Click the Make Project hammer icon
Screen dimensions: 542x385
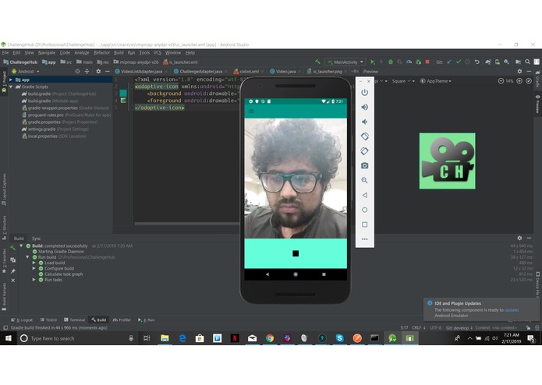tap(317, 62)
